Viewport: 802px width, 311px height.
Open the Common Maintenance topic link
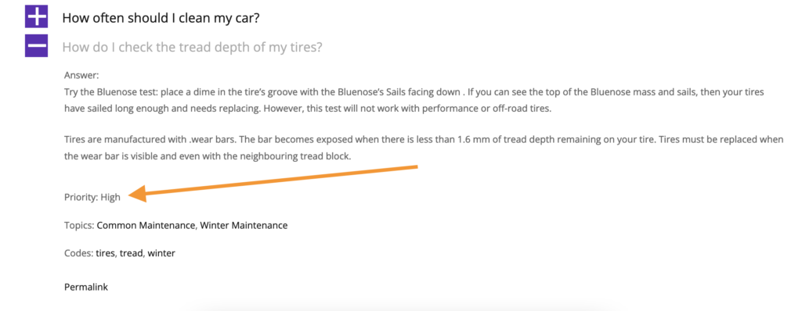point(146,225)
